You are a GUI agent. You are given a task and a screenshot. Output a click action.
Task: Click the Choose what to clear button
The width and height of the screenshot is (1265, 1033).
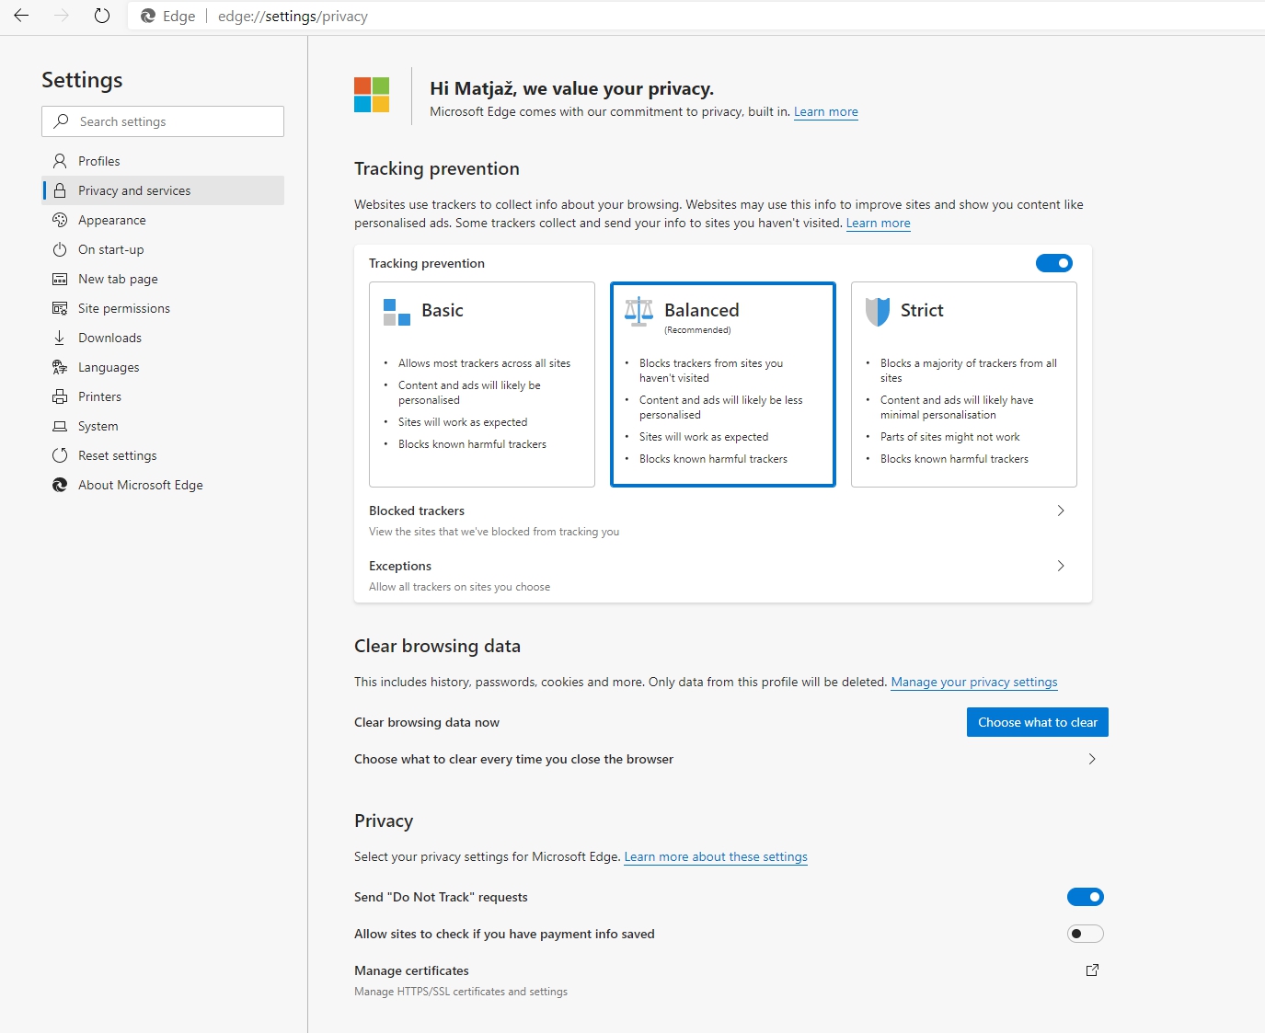(x=1038, y=722)
